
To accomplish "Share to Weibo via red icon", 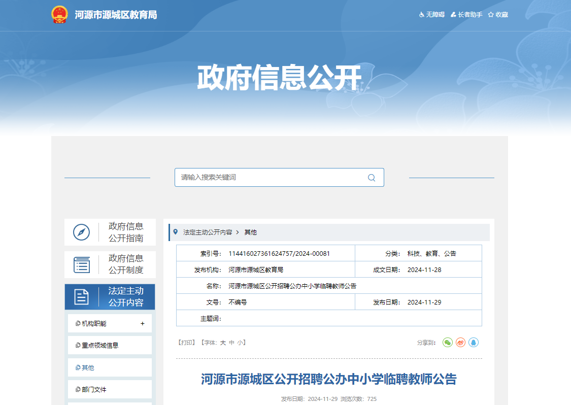I will [x=460, y=343].
